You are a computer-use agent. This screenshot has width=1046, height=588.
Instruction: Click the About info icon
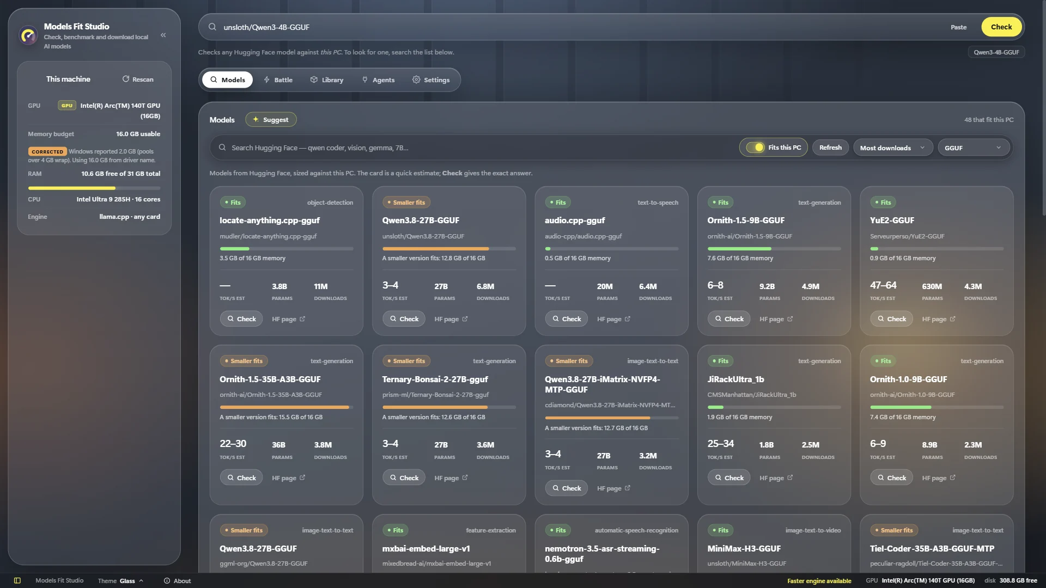(x=167, y=580)
